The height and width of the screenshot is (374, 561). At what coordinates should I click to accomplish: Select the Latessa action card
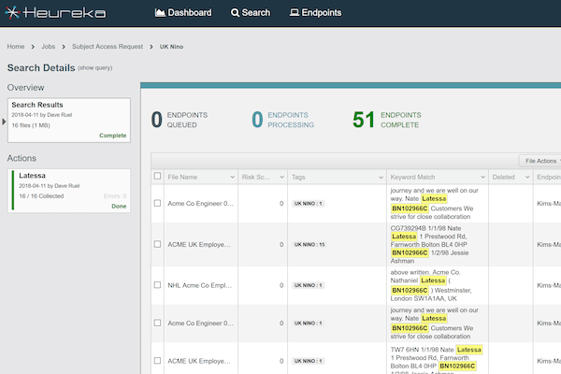point(69,191)
